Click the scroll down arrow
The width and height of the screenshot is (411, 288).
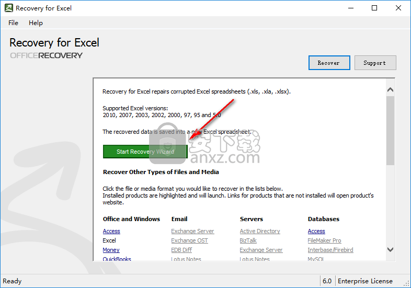[390, 249]
